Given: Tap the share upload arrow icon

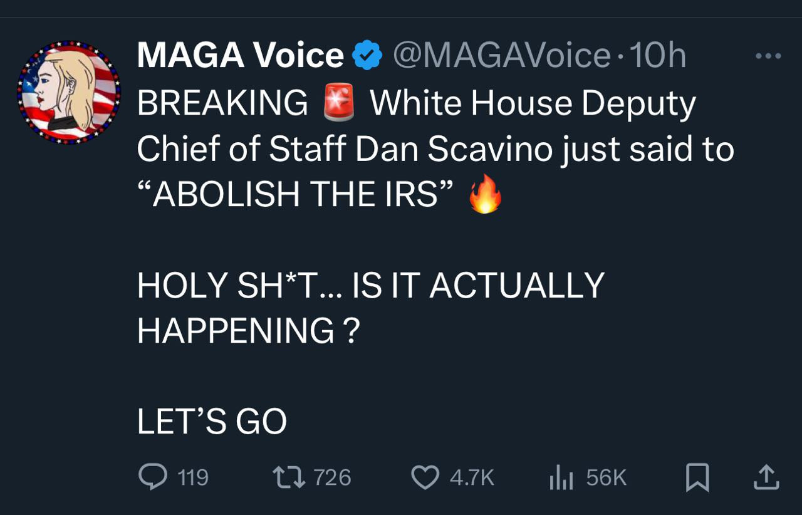Looking at the screenshot, I should 766,478.
